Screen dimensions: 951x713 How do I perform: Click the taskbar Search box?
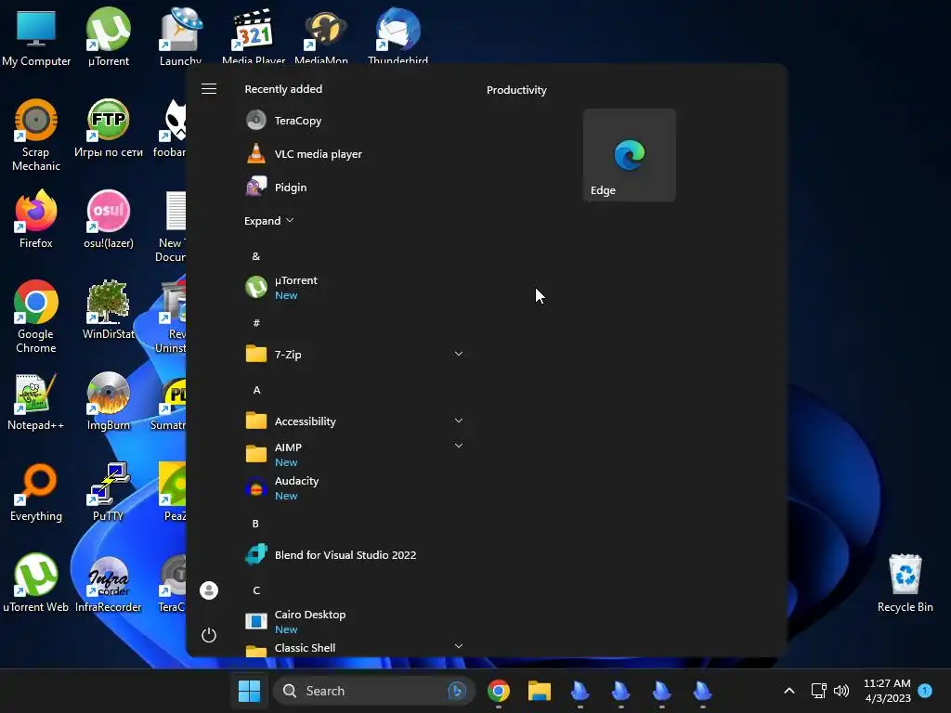click(373, 691)
